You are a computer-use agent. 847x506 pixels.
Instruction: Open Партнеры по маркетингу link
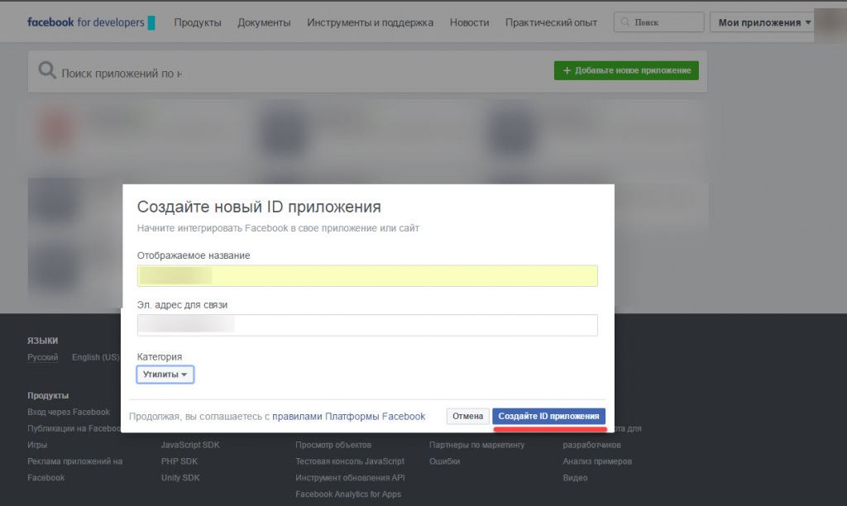477,445
